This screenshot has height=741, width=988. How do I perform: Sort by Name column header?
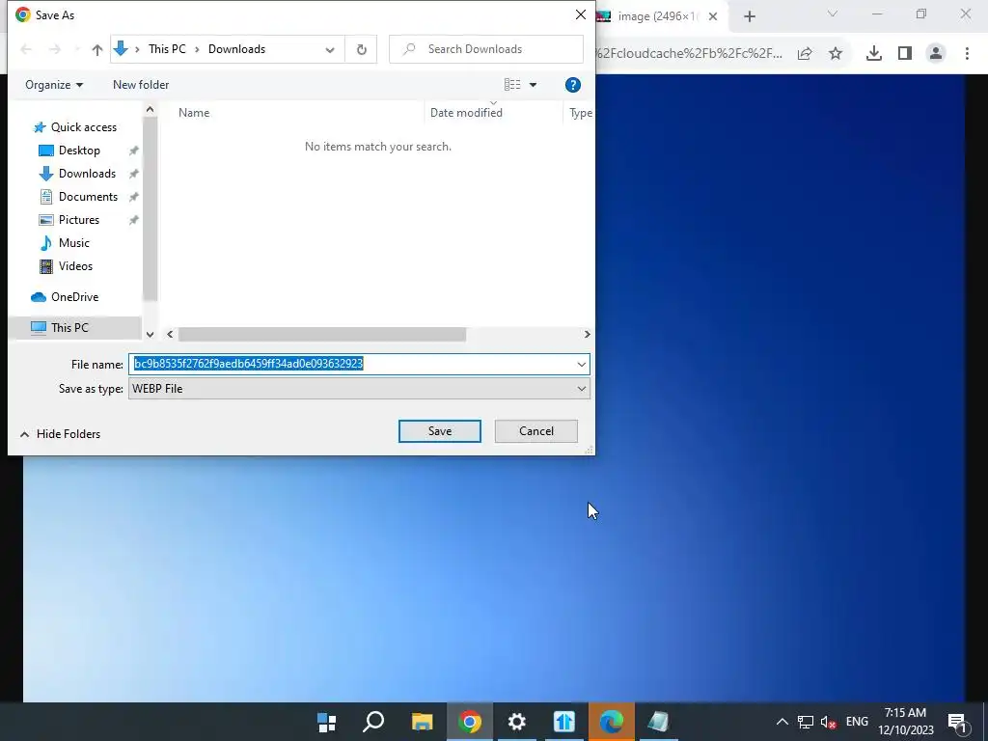point(194,113)
